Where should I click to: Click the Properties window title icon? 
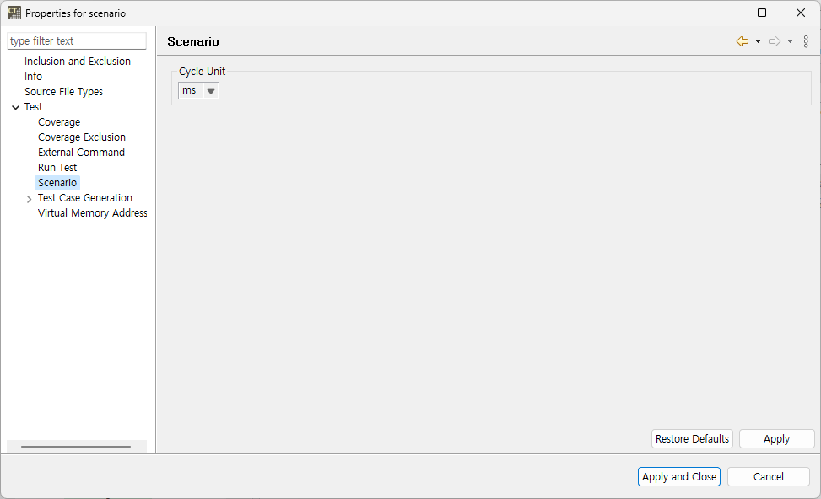click(14, 13)
